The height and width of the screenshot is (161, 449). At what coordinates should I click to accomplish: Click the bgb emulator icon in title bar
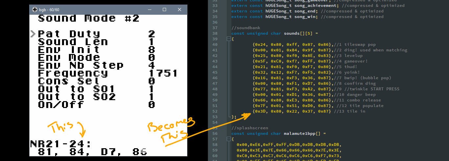[34, 10]
